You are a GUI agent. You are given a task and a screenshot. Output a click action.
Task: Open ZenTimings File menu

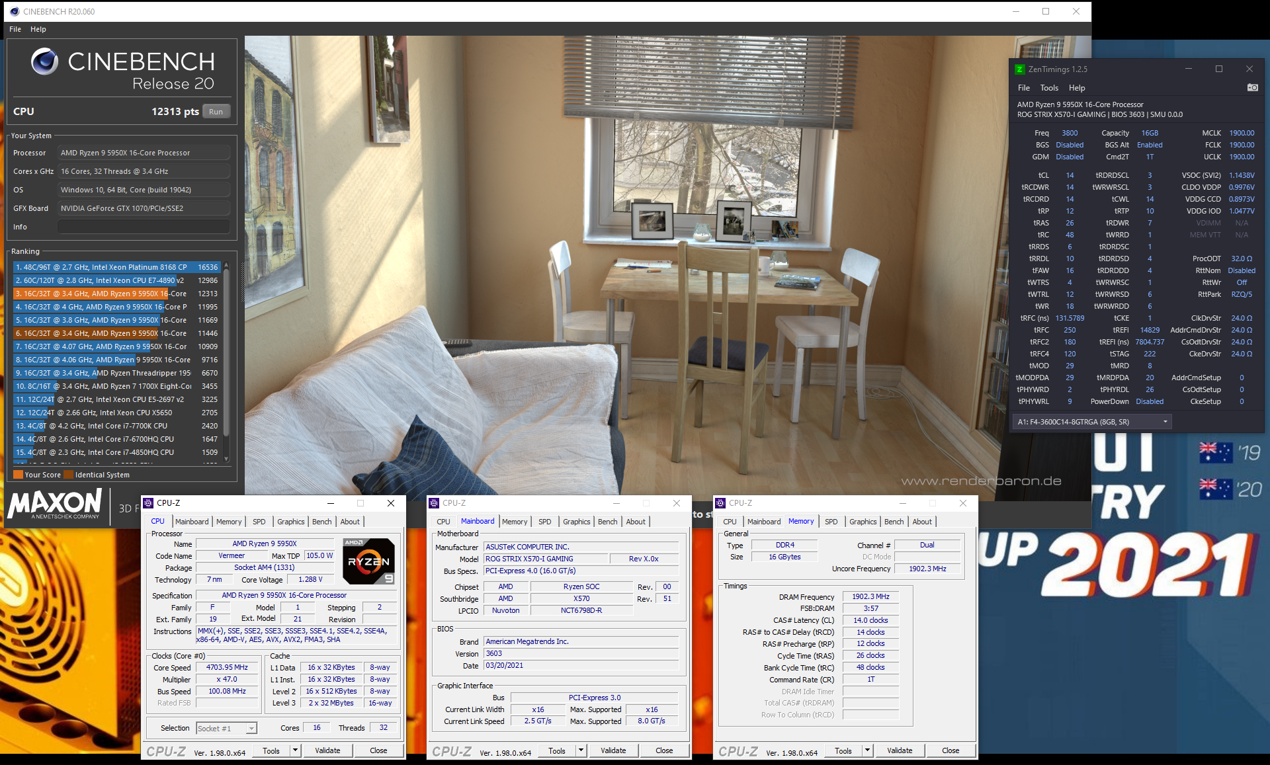coord(1024,88)
